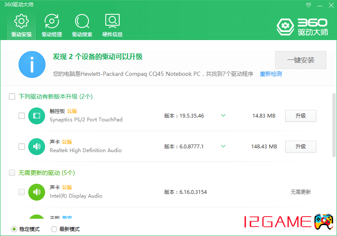Click 升级 for Realtek High Definition Audio
Image resolution: width=337 pixels, height=236 pixels.
[301, 147]
